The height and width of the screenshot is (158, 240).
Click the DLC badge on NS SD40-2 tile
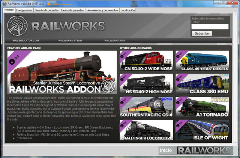[x=124, y=78]
